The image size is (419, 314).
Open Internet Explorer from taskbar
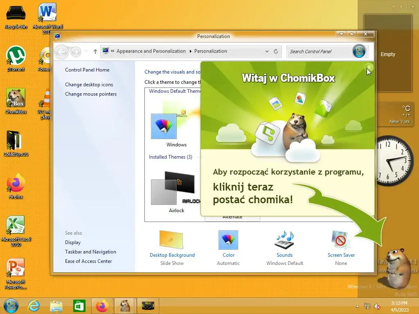point(34,306)
